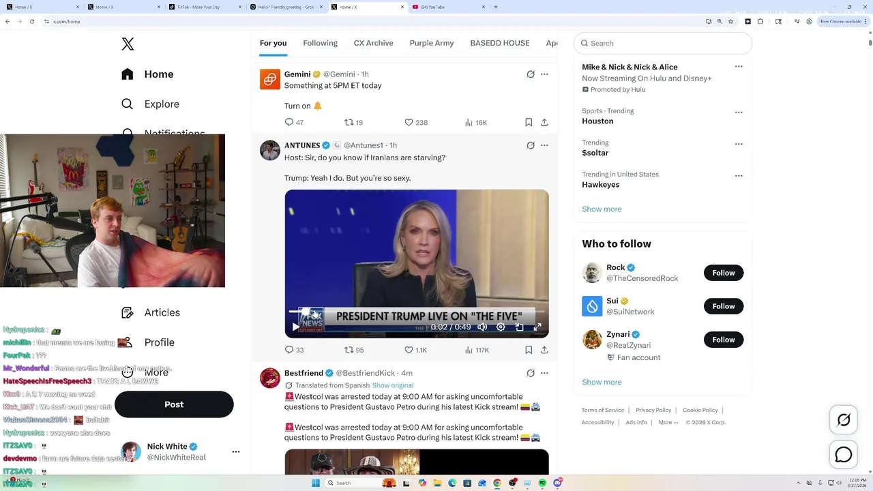This screenshot has width=873, height=491.
Task: Open more options on Antunes post
Action: click(544, 145)
